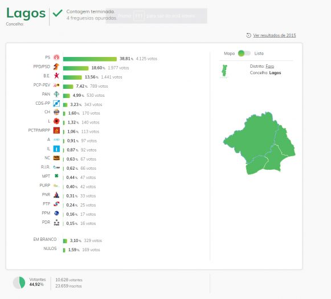
Task: Click the Livre red poppy icon
Action: pos(56,121)
